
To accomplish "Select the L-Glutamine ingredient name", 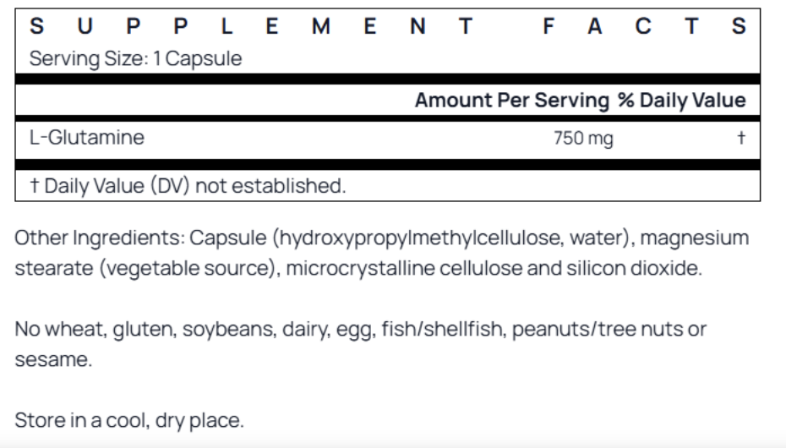I will click(87, 138).
